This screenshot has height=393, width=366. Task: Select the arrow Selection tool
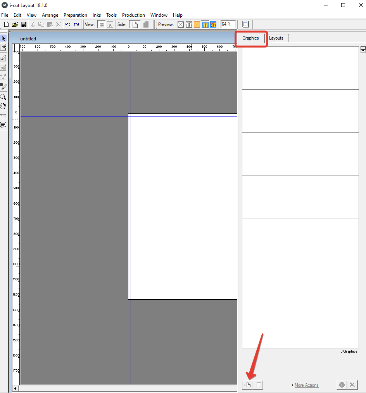(3, 38)
